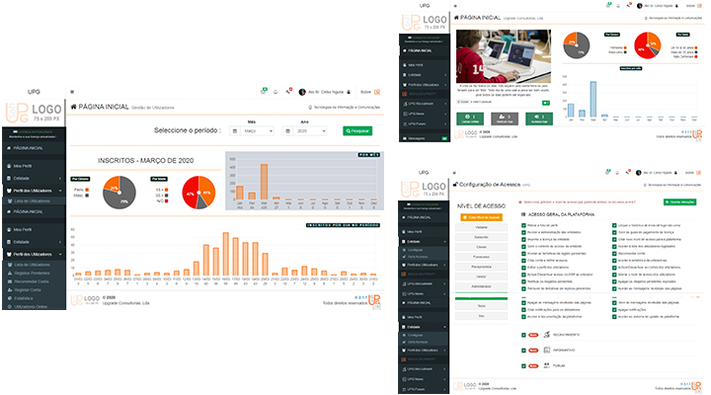The image size is (711, 395).
Task: Click the orange Criar Nível de Acesso button
Action: 482,215
